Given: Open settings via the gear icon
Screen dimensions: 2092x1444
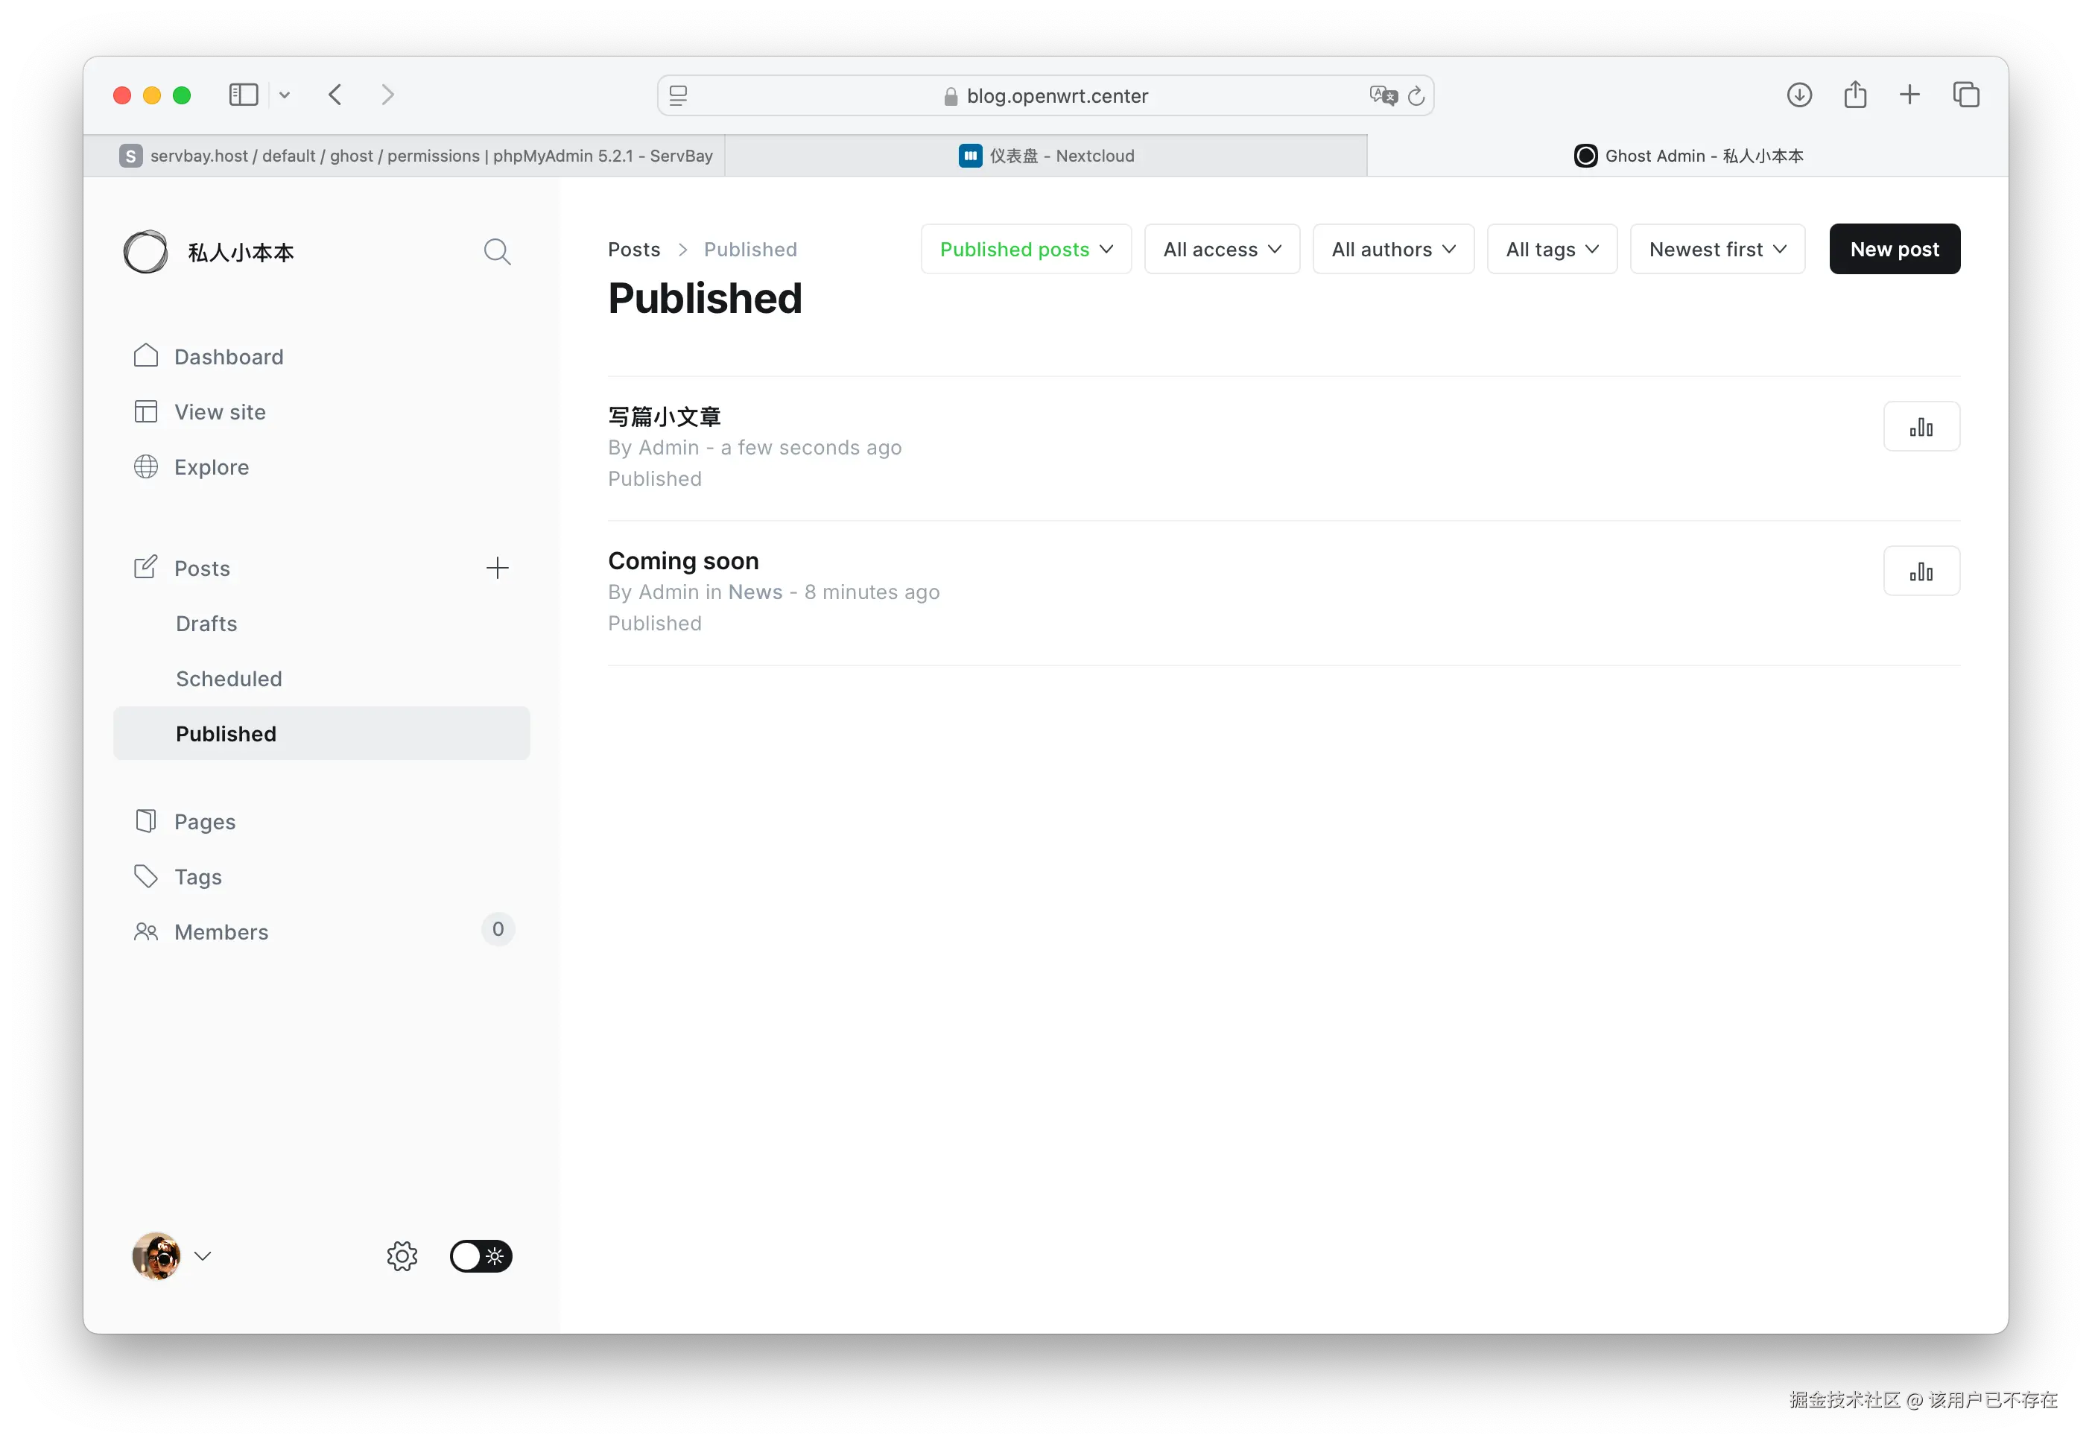Looking at the screenshot, I should [x=402, y=1255].
